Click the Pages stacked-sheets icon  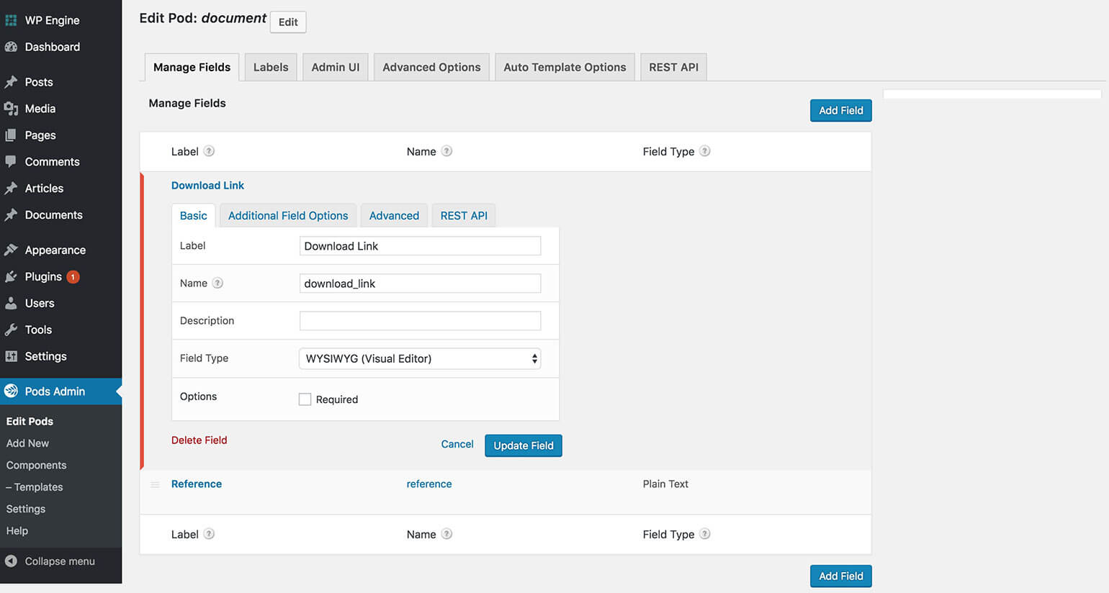11,135
